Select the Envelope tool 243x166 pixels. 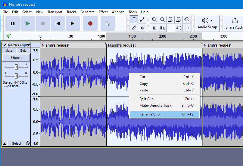142,20
